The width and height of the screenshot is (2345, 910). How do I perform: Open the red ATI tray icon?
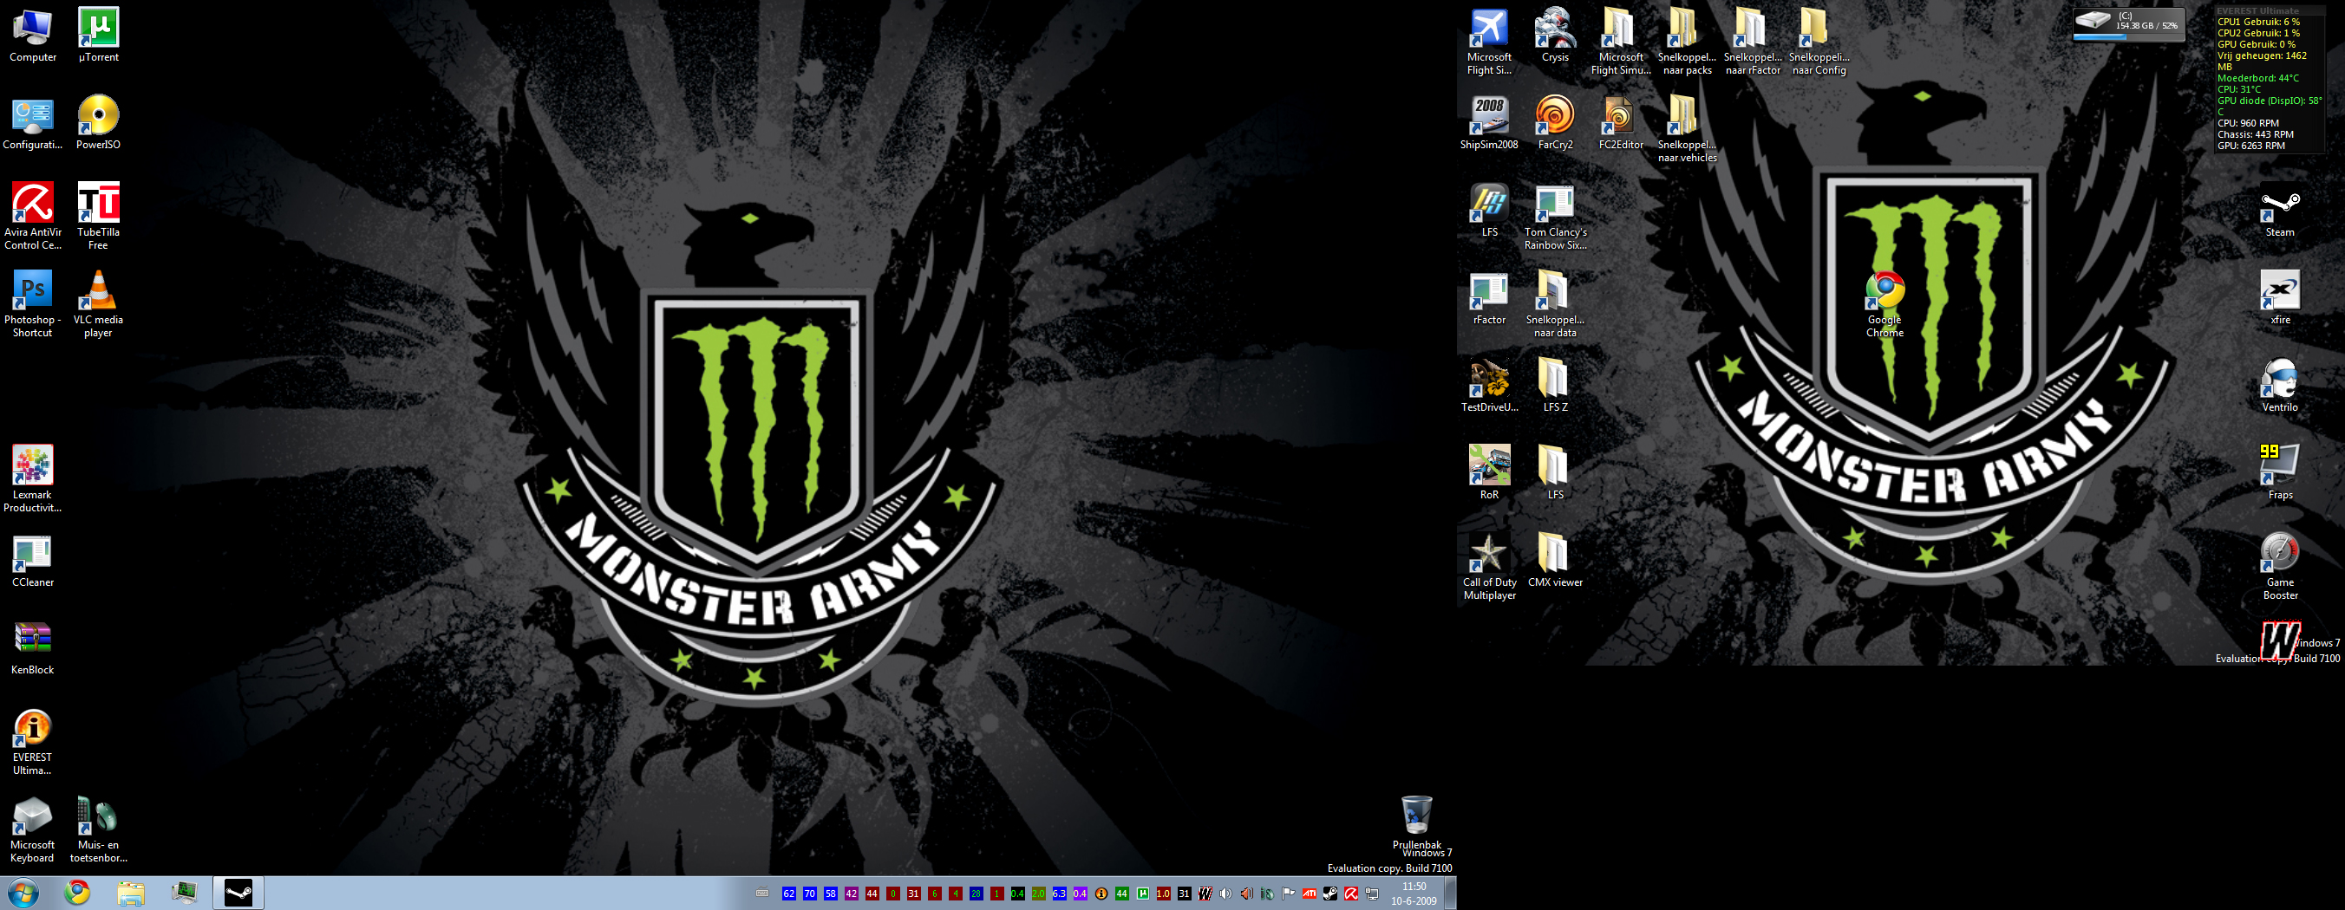[1309, 894]
